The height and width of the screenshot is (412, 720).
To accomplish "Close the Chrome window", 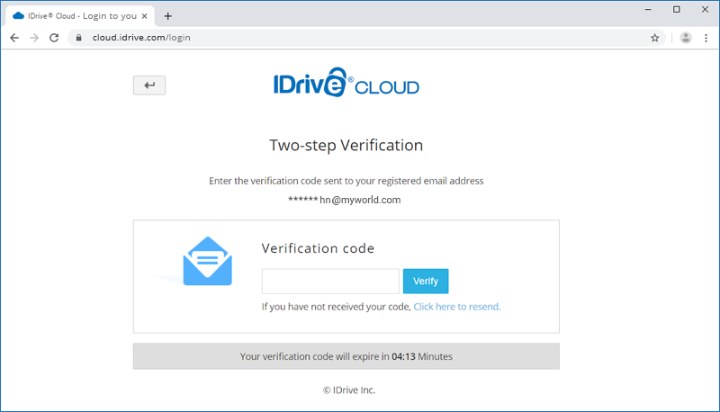I will (705, 9).
